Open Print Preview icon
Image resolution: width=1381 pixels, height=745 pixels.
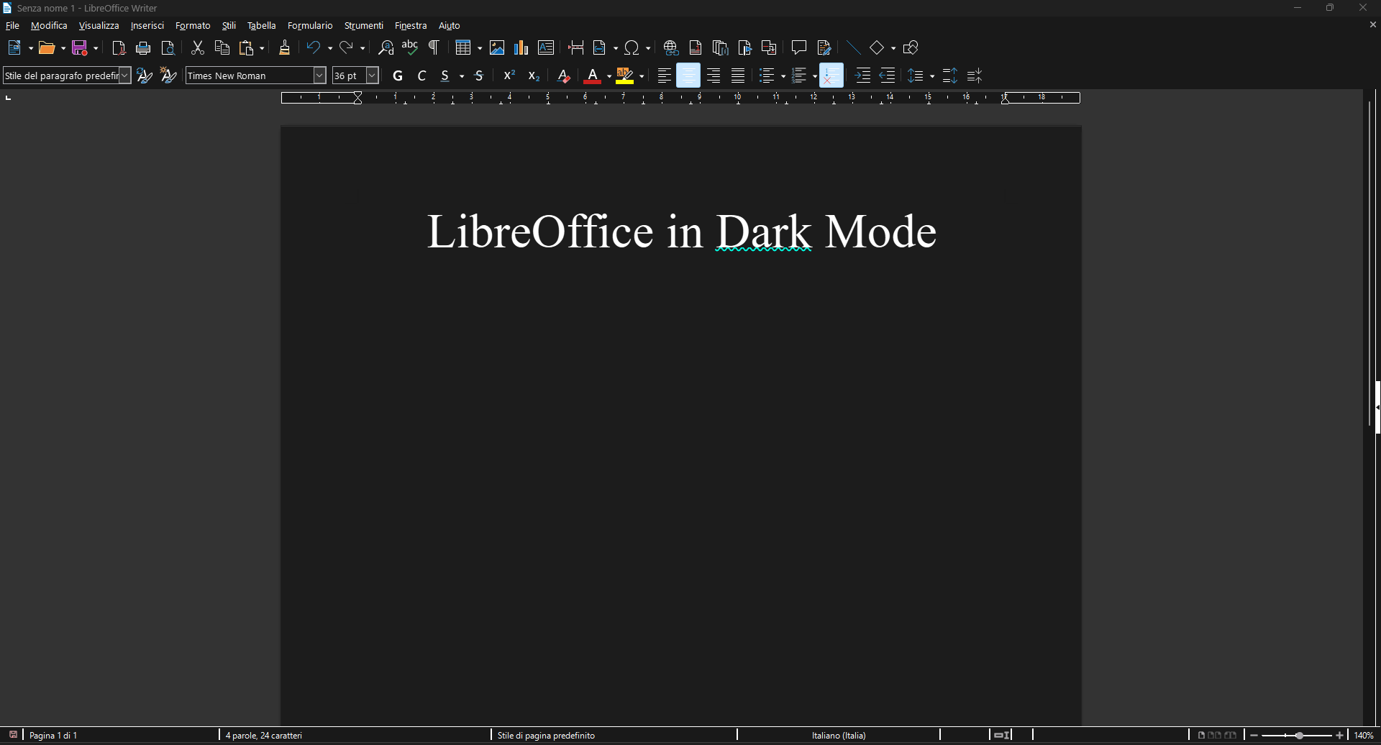[168, 48]
